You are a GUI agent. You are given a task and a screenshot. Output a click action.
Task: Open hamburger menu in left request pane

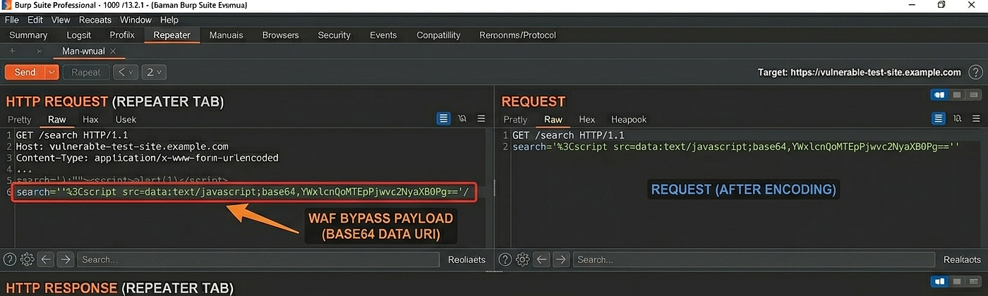(481, 119)
